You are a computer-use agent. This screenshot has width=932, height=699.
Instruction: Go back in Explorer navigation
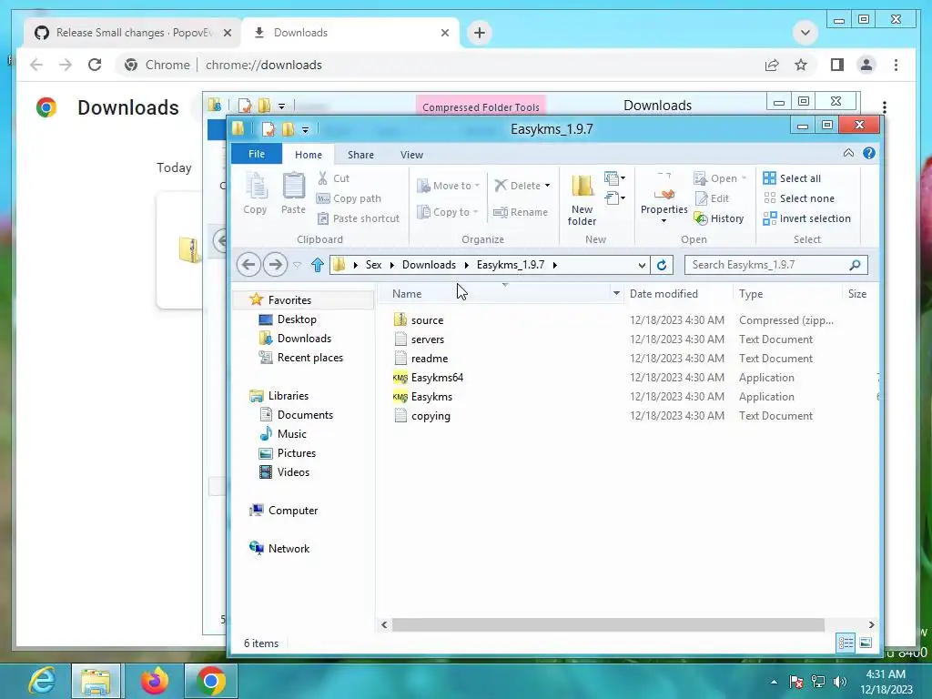tap(248, 265)
